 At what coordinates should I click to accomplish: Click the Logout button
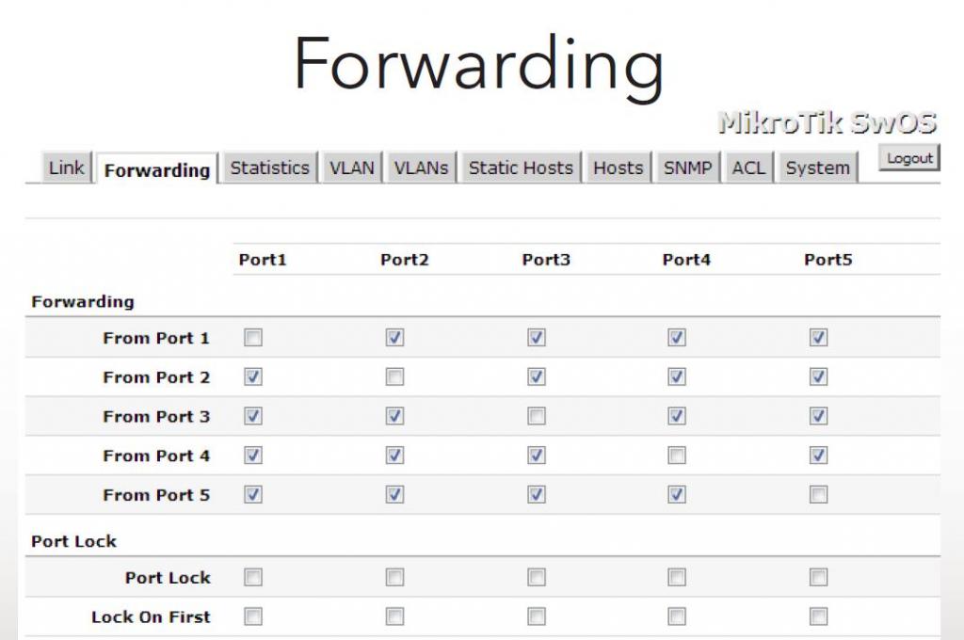[909, 158]
